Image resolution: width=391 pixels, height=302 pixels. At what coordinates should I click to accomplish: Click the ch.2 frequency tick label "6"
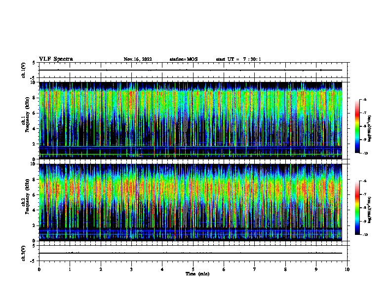(35, 195)
